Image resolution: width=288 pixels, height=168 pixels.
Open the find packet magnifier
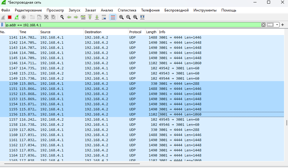62,17
